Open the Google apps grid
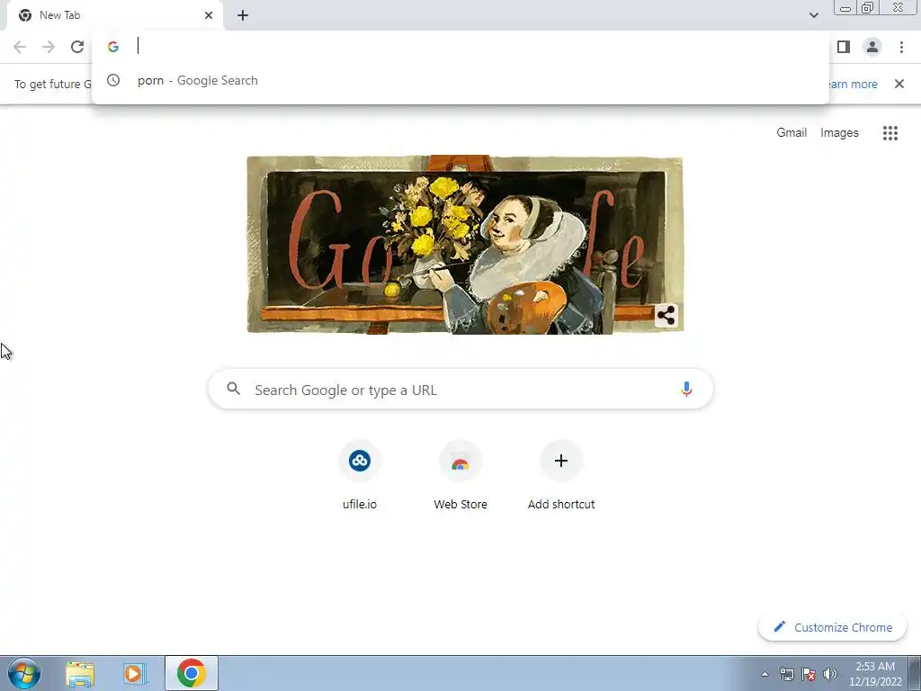The width and height of the screenshot is (921, 691). pos(890,133)
